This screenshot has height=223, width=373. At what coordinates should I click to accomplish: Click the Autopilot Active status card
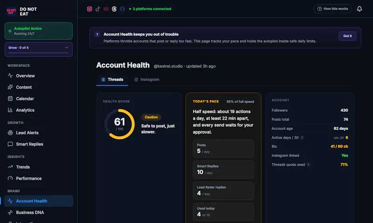[39, 31]
